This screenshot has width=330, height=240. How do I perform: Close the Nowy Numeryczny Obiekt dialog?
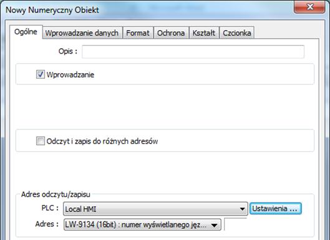pyautogui.click(x=309, y=7)
